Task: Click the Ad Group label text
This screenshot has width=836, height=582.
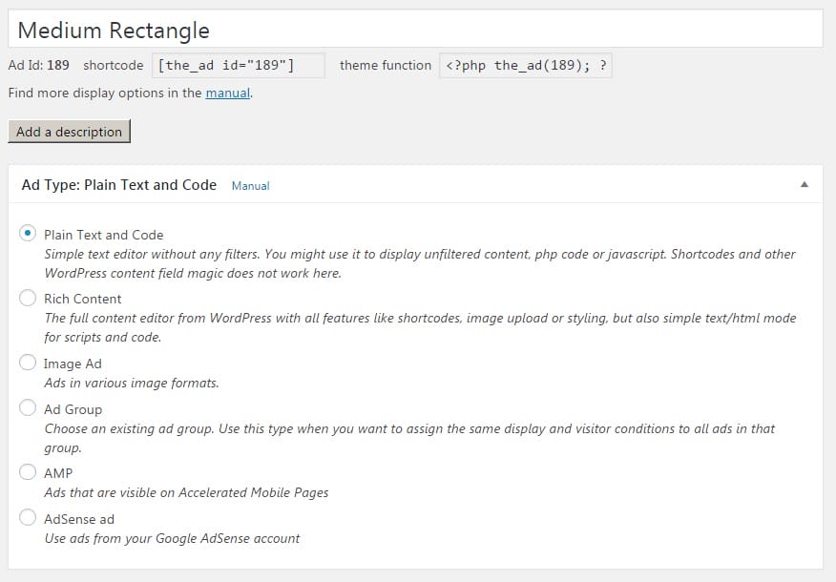Action: pos(73,409)
